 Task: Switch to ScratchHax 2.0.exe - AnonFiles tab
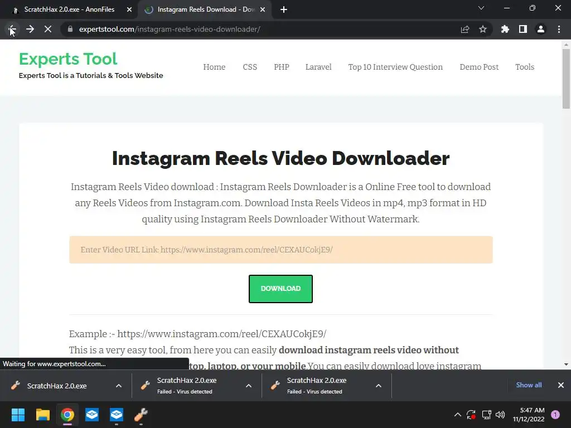click(69, 9)
